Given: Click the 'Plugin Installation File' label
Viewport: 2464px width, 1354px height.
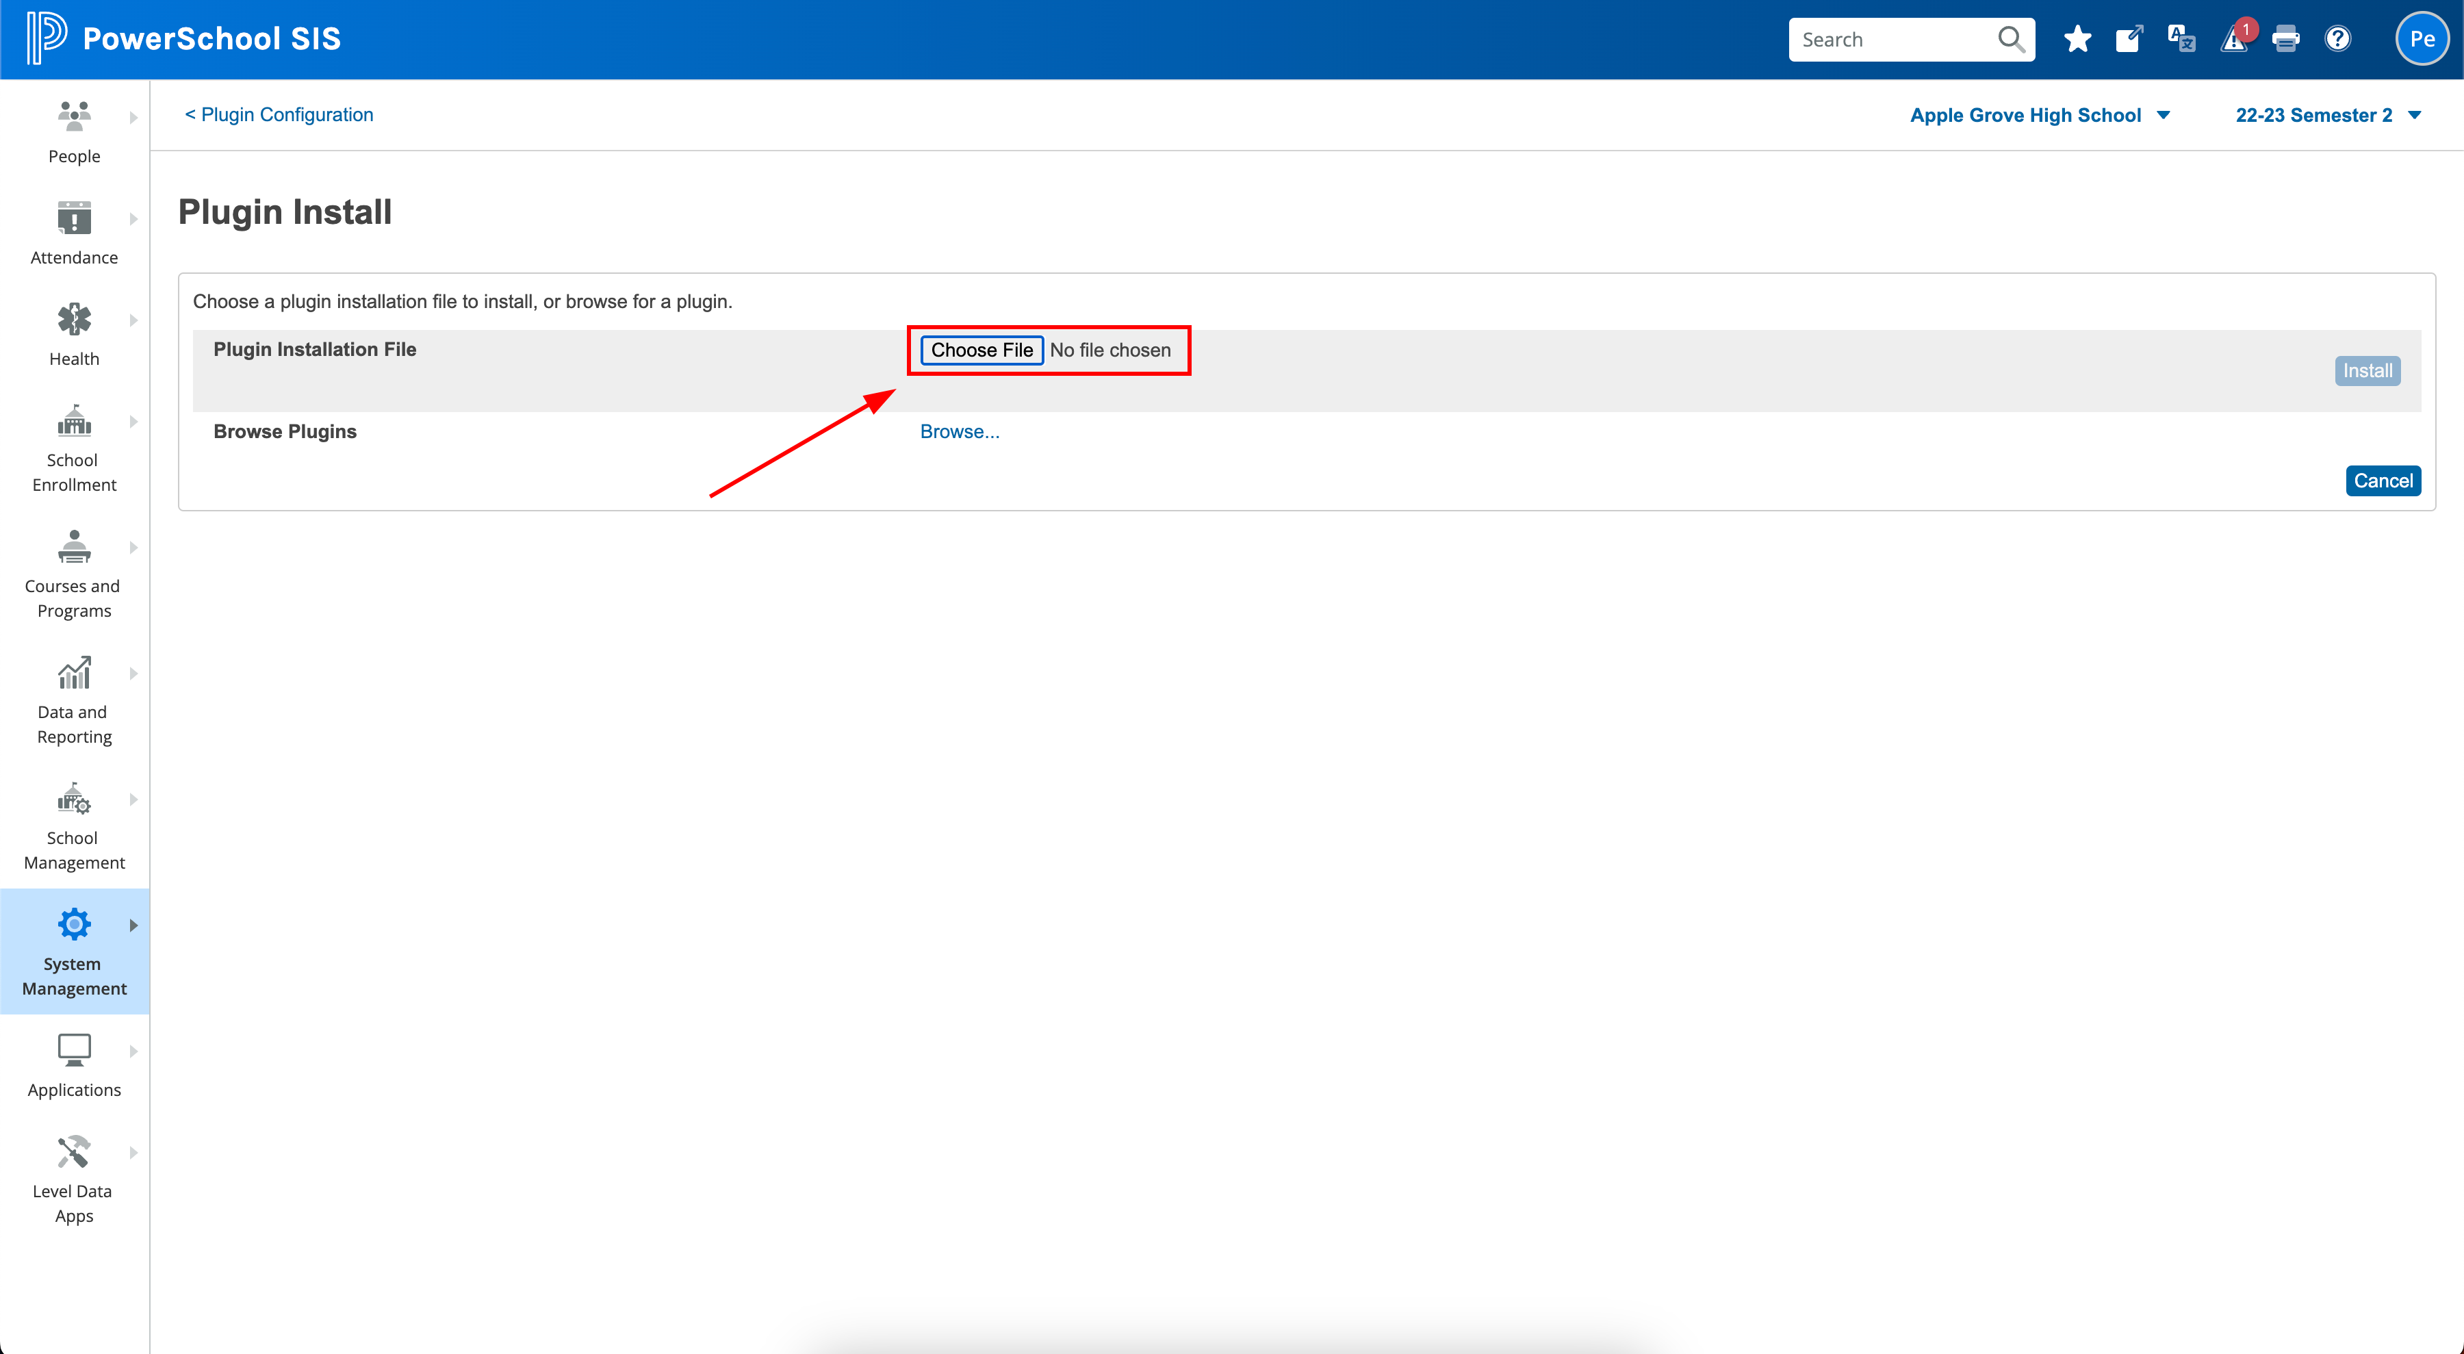Looking at the screenshot, I should point(315,349).
